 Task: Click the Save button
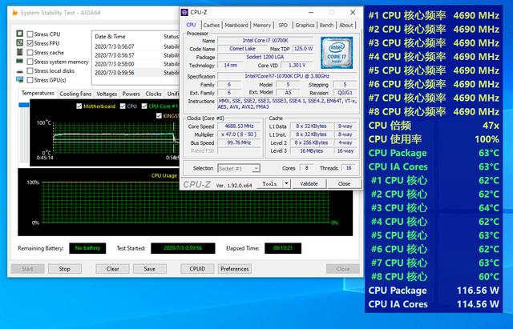150,268
